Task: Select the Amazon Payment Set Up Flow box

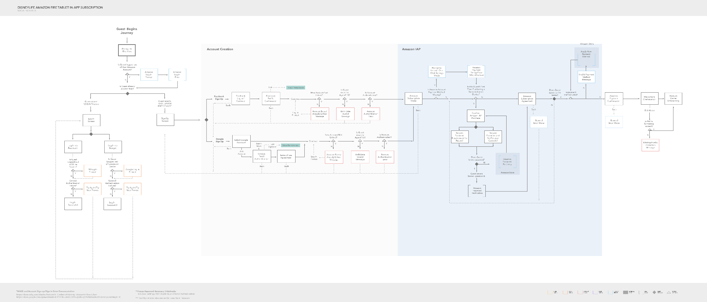Action: (x=476, y=71)
